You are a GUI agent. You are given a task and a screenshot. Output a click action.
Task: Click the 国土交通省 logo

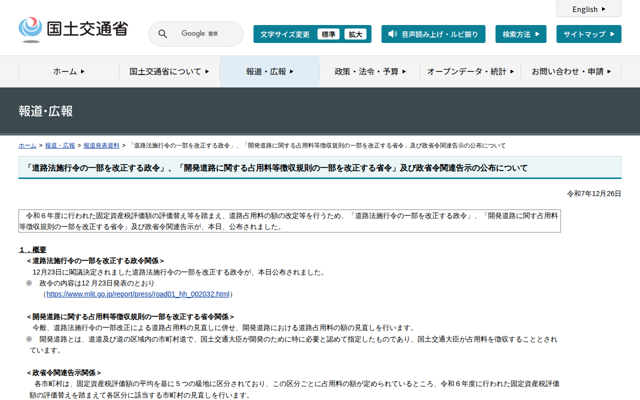click(x=73, y=29)
